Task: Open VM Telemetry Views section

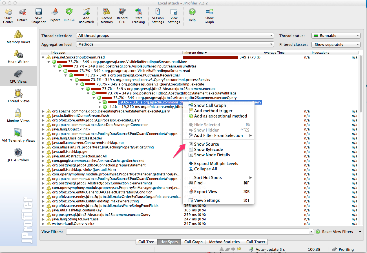Action: (18, 135)
